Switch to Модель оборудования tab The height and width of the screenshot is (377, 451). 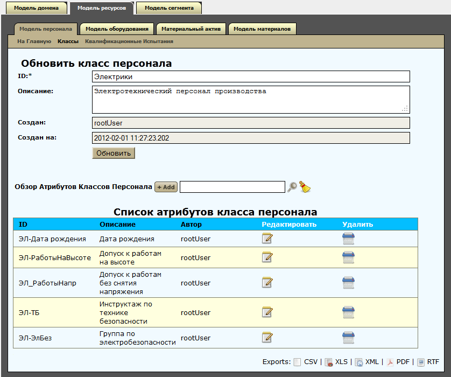[117, 29]
